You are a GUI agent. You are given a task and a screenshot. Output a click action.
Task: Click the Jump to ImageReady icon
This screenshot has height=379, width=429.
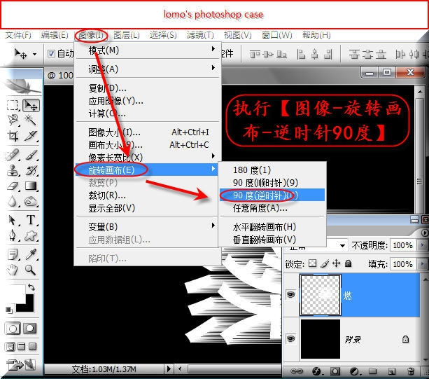[21, 365]
